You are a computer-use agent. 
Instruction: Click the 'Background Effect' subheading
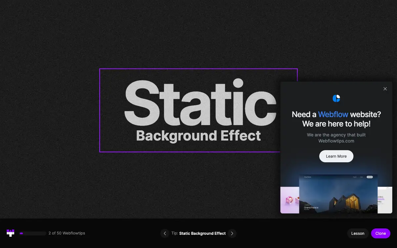[x=198, y=136]
